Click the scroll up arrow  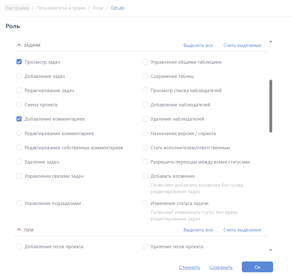pyautogui.click(x=271, y=41)
